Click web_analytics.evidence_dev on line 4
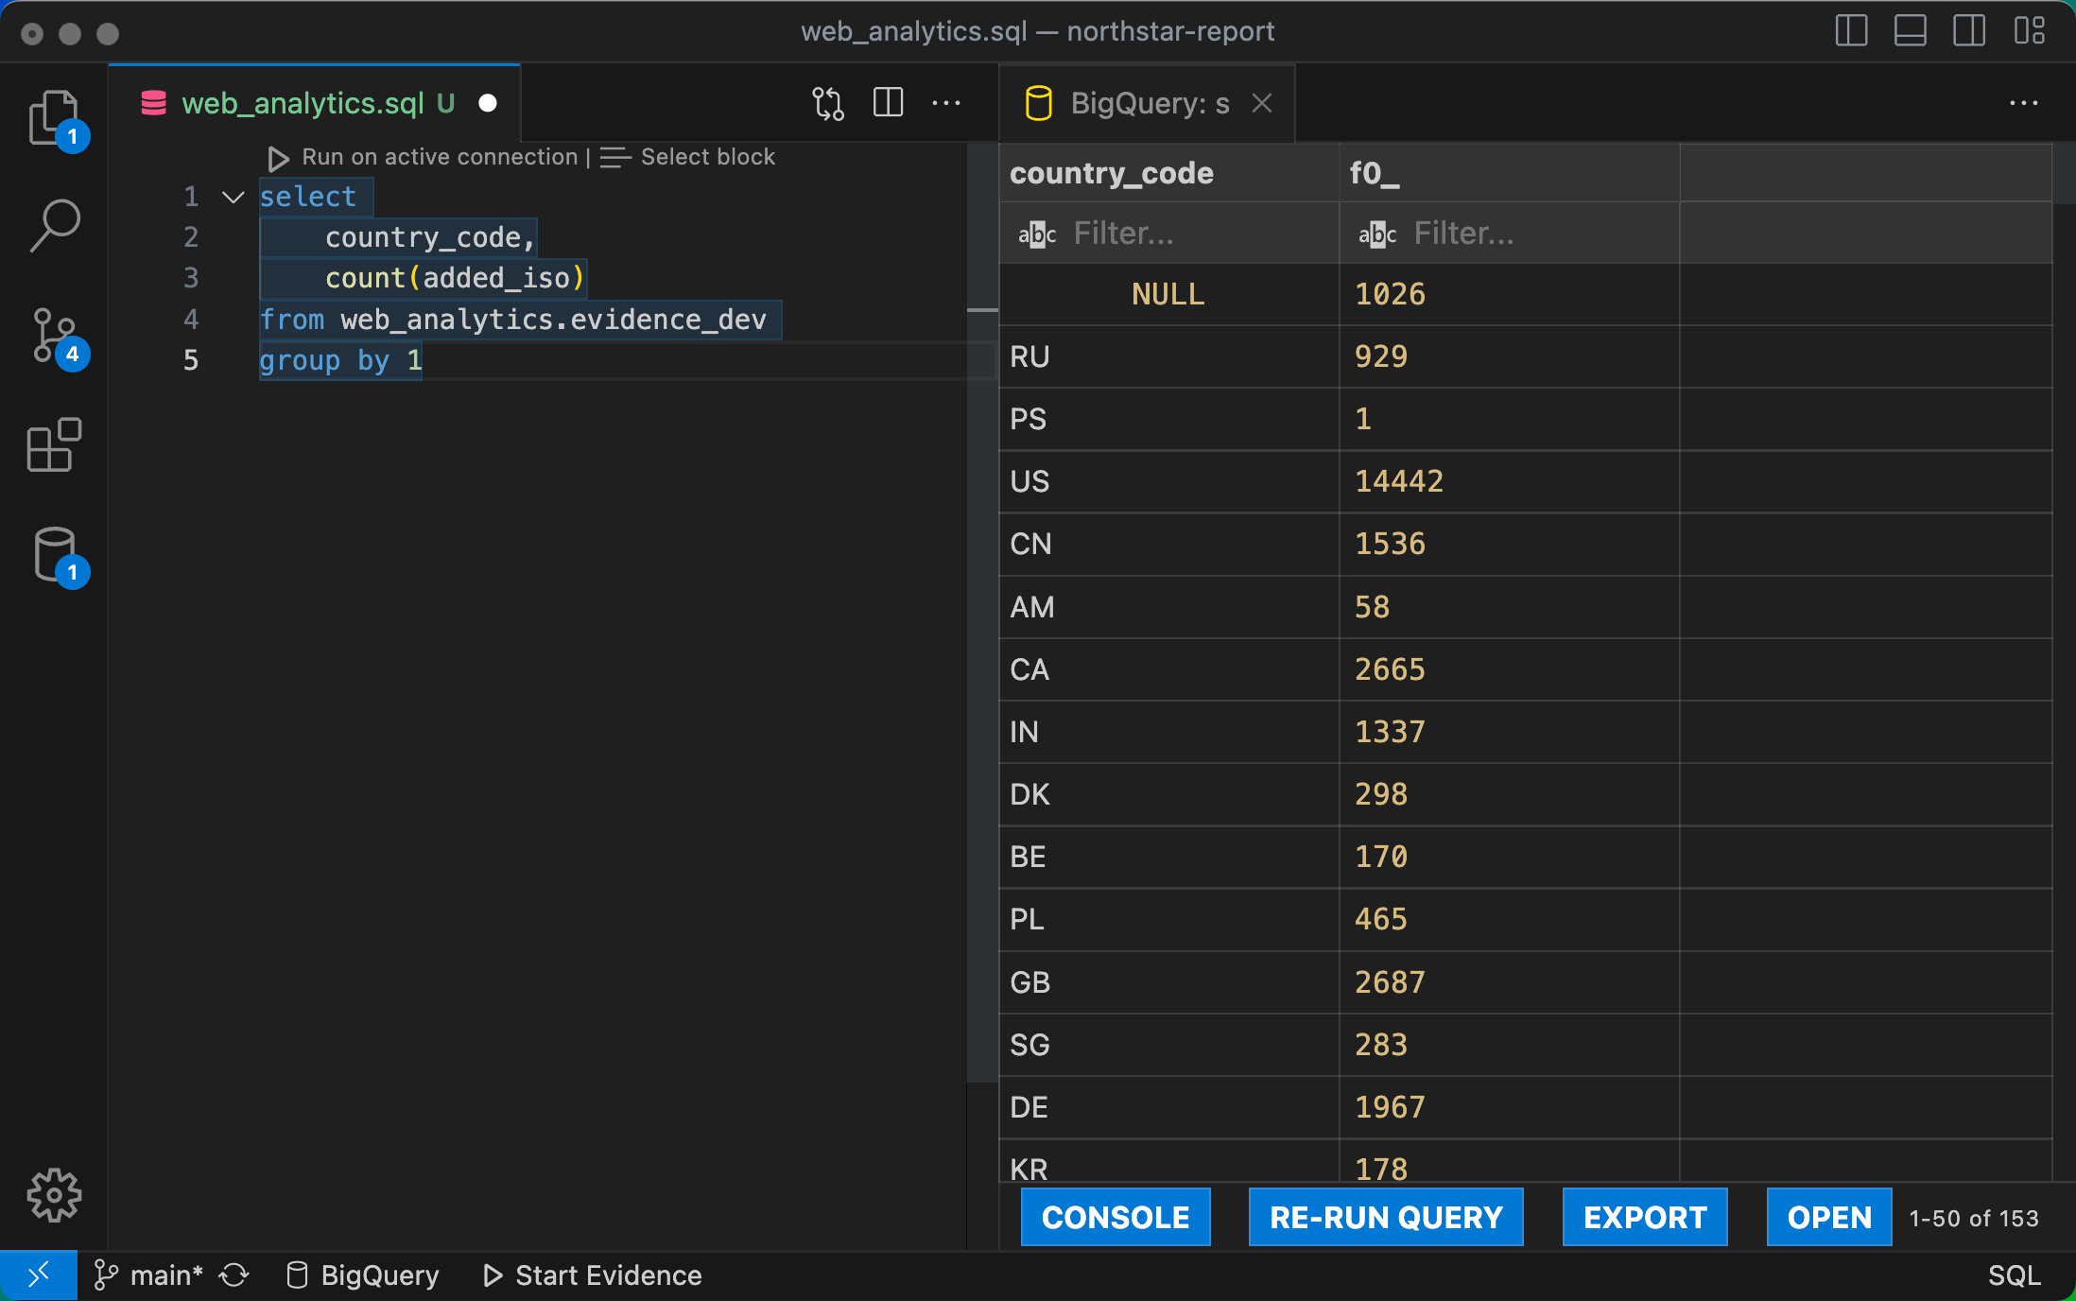This screenshot has width=2076, height=1301. pos(553,320)
